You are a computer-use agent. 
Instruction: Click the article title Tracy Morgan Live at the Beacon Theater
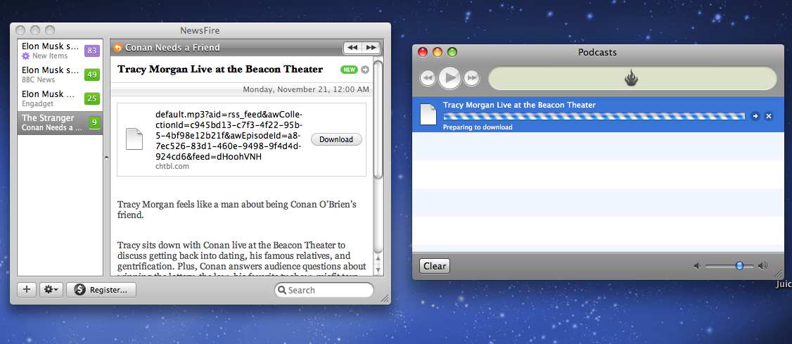pyautogui.click(x=220, y=69)
